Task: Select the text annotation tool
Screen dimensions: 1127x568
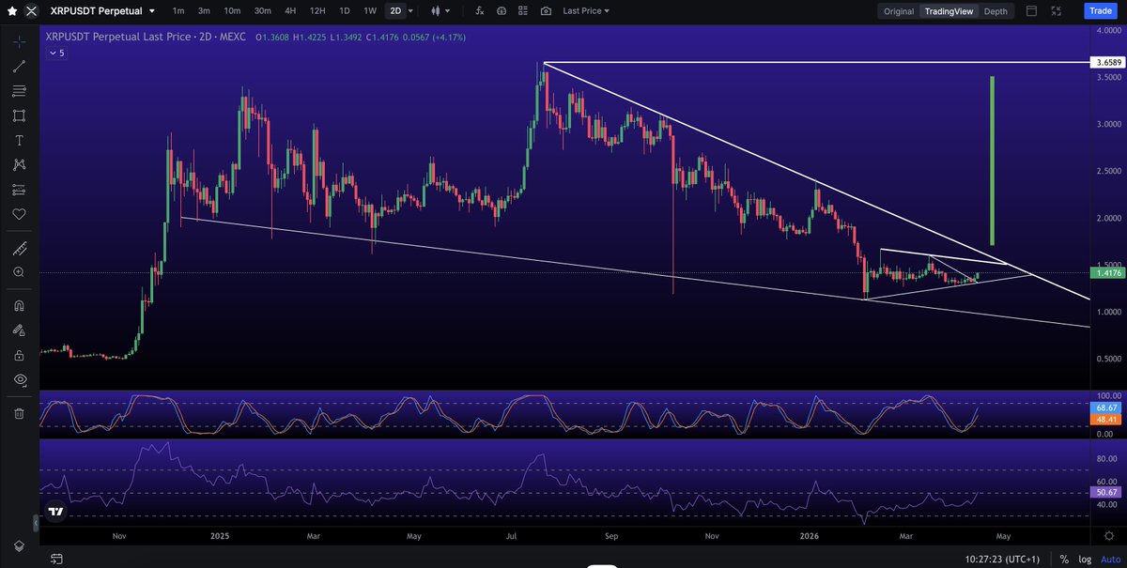Action: [19, 140]
